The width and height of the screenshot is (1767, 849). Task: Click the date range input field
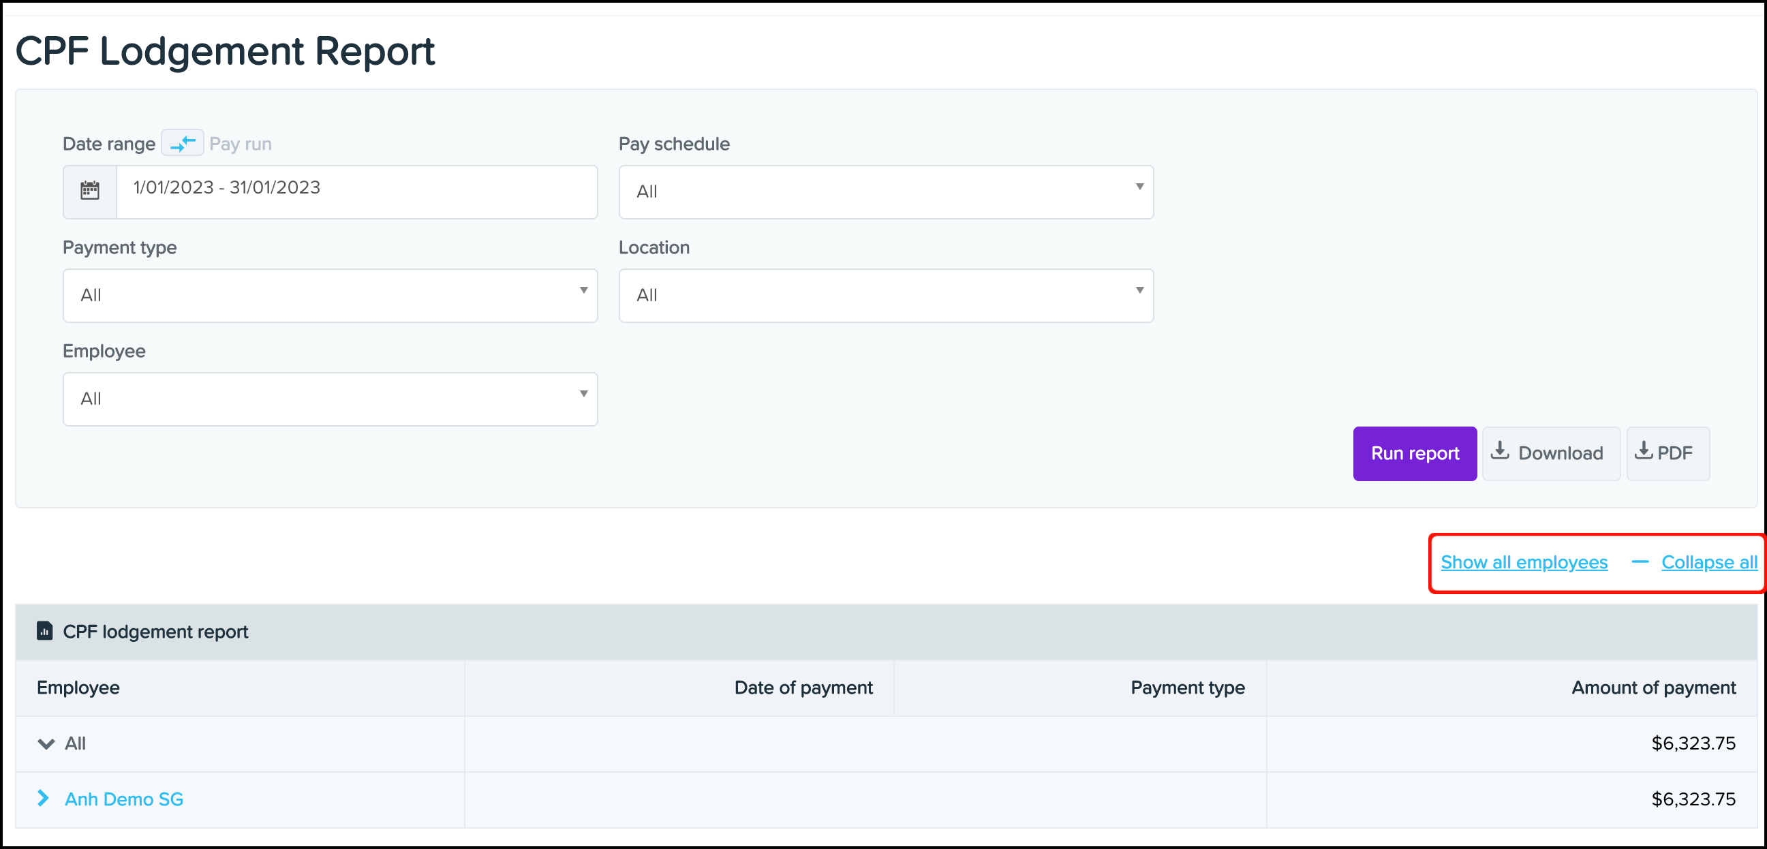356,191
